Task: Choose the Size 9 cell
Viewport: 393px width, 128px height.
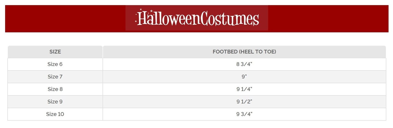Action: coord(55,102)
